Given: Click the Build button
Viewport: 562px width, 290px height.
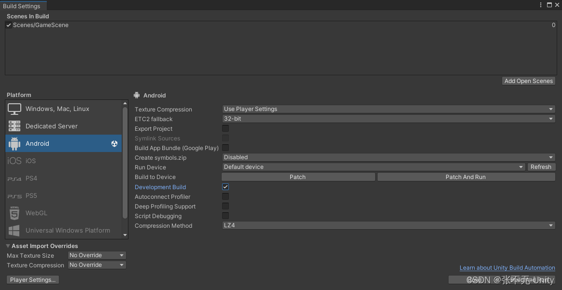Looking at the screenshot, I should point(474,279).
